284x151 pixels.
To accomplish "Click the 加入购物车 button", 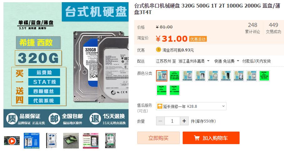I will [x=211, y=138].
